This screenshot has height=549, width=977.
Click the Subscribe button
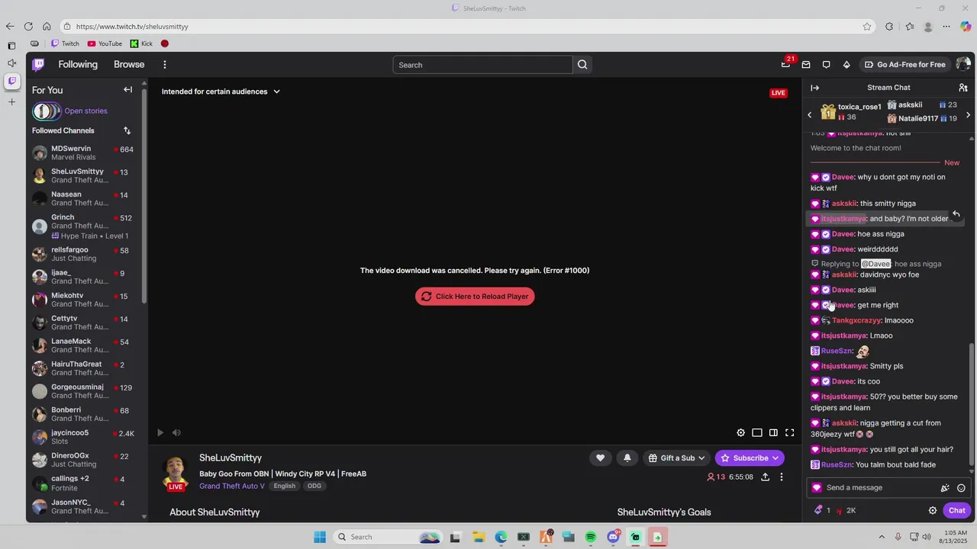tap(744, 458)
